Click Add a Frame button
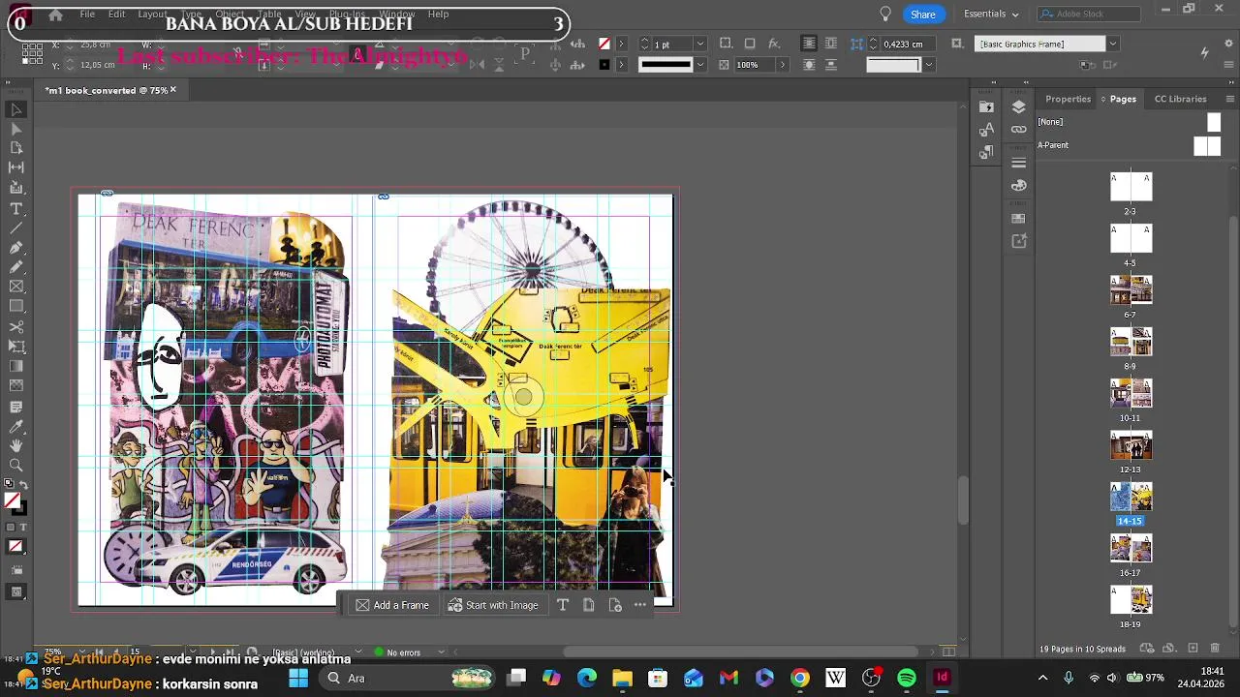Screen dimensions: 1240x697 (391, 605)
